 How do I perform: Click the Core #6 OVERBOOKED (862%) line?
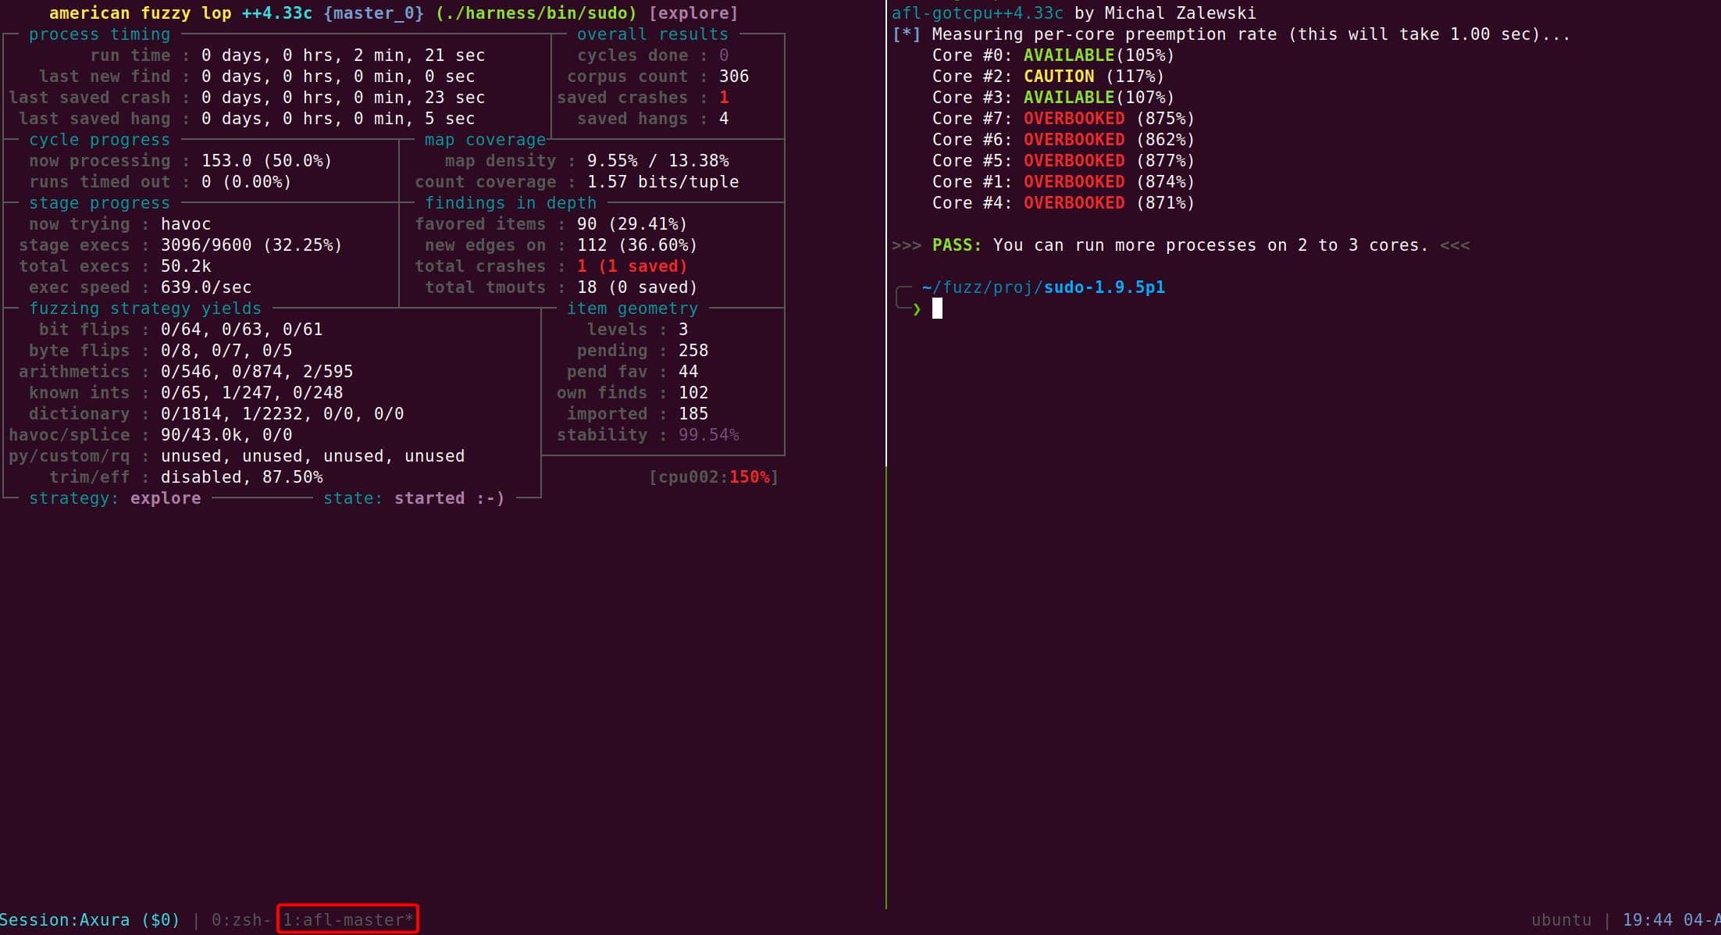(1064, 139)
